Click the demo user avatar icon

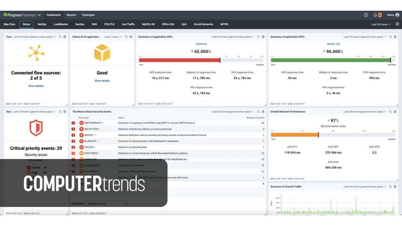[x=397, y=15]
